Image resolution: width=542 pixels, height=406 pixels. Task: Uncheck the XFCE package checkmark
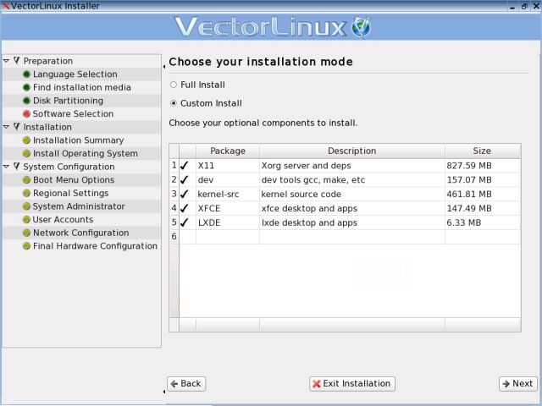click(x=185, y=208)
